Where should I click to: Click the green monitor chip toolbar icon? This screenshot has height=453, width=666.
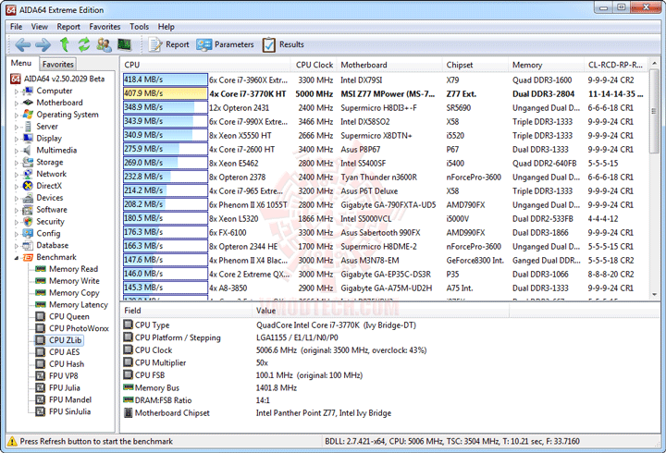[124, 44]
